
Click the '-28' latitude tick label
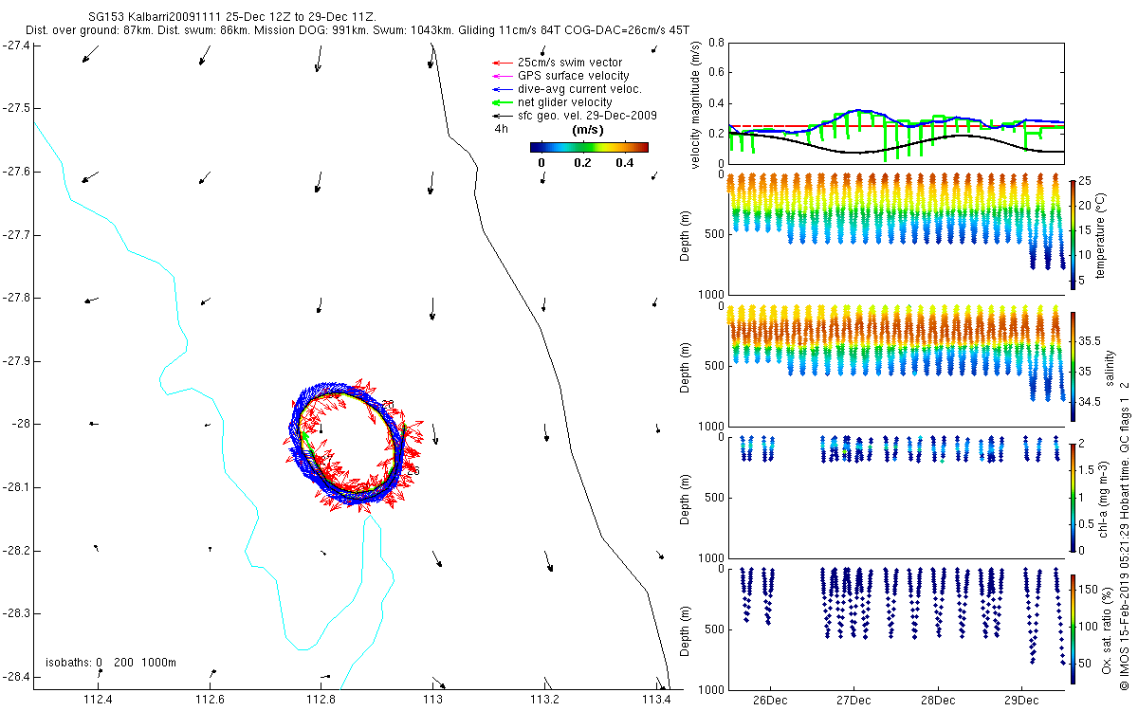(x=20, y=424)
